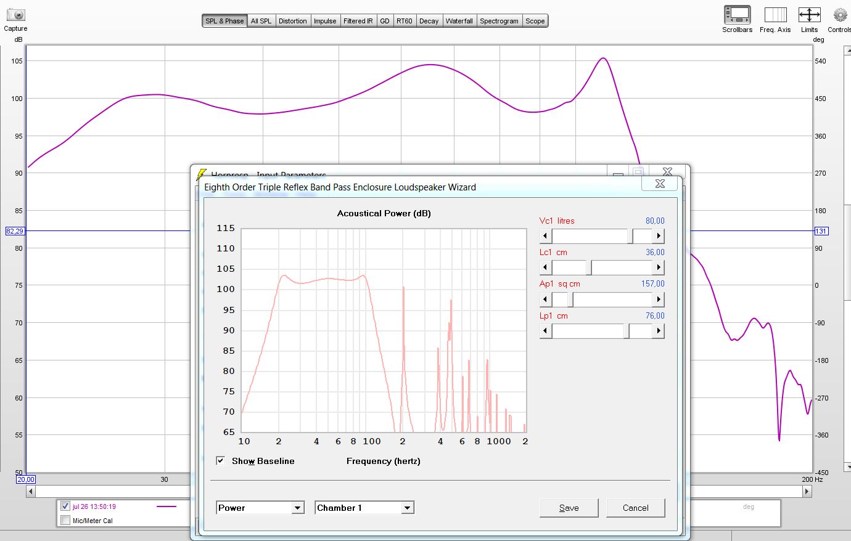This screenshot has height=541, width=851.
Task: Open the Freq. Axis icon
Action: (775, 15)
